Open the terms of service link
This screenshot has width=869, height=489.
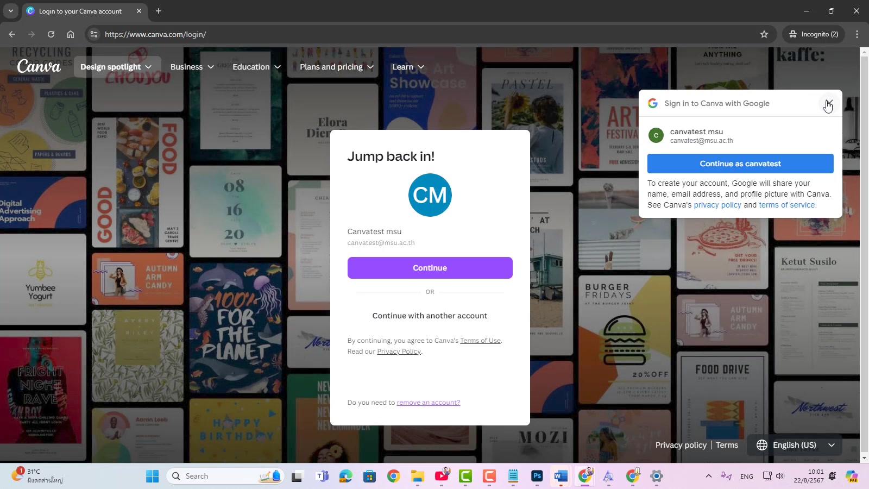pos(787,205)
